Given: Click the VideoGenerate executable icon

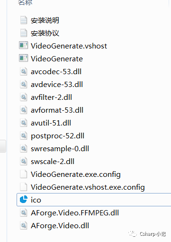Looking at the screenshot, I should coord(23,58).
